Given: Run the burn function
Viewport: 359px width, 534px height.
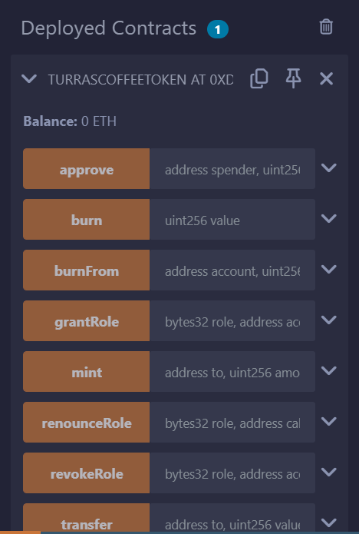Looking at the screenshot, I should pos(87,219).
